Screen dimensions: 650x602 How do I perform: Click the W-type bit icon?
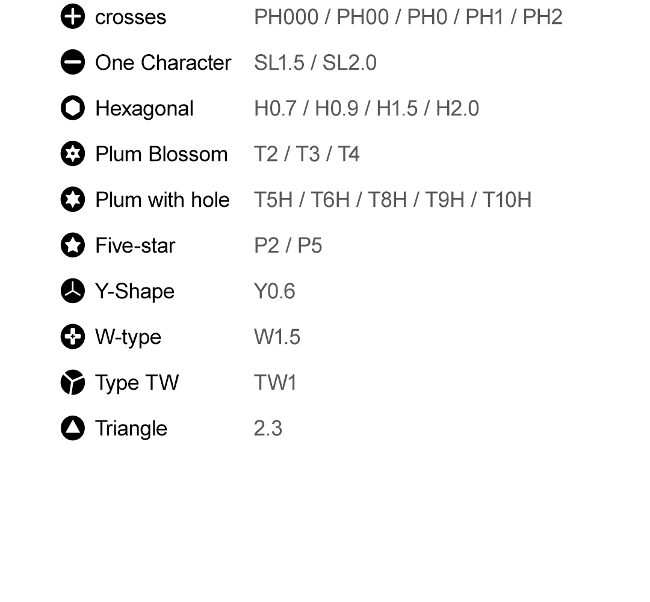coord(73,337)
